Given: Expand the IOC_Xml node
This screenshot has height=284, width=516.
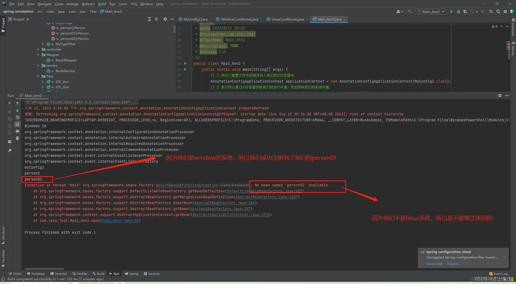Looking at the screenshot, I should click(43, 87).
